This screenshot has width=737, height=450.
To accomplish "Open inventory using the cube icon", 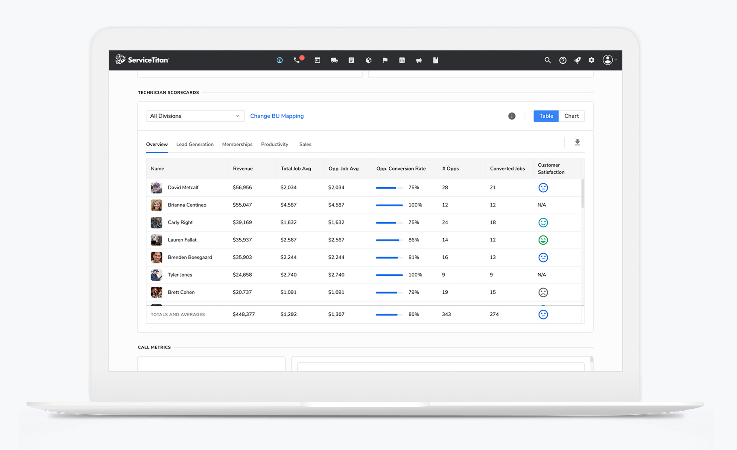I will [x=368, y=60].
